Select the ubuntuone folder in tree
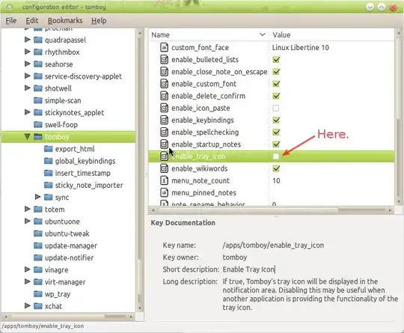This screenshot has height=333, width=404. click(62, 222)
